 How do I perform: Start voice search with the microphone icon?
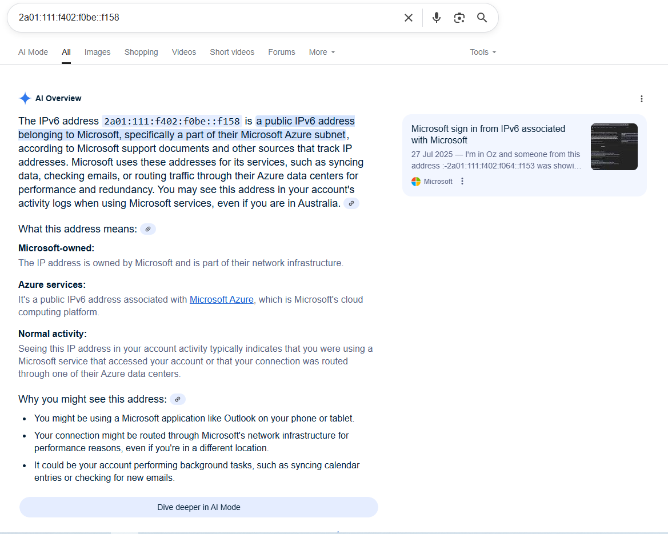[436, 18]
